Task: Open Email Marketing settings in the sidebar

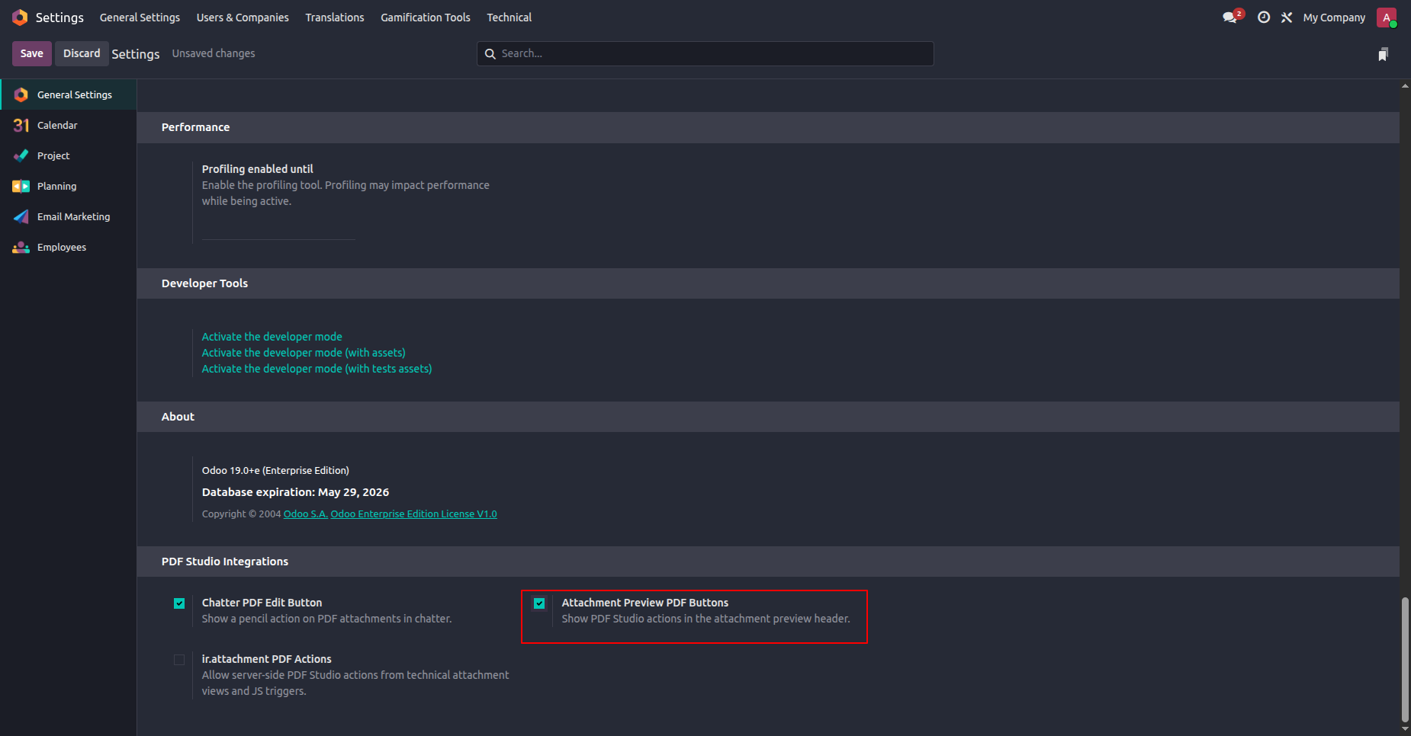Action: (x=69, y=216)
